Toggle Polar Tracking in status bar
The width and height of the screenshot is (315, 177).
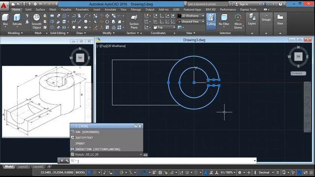click(122, 173)
